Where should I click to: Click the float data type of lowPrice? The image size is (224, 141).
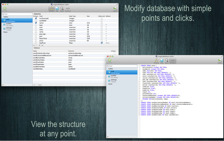point(71,43)
